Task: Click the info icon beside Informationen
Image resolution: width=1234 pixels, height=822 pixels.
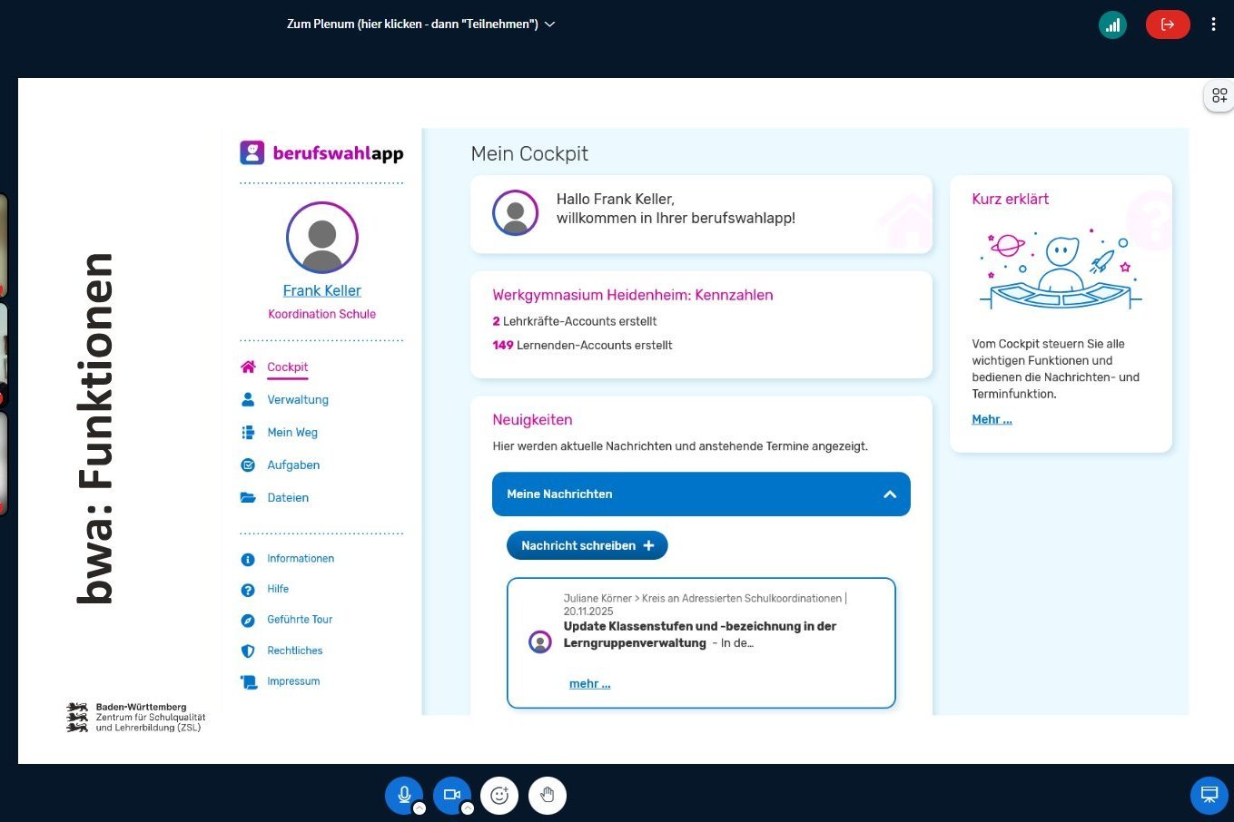Action: click(248, 560)
